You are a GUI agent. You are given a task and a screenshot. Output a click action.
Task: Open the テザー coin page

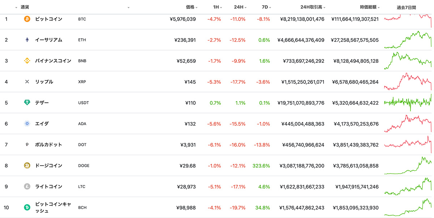tap(42, 103)
